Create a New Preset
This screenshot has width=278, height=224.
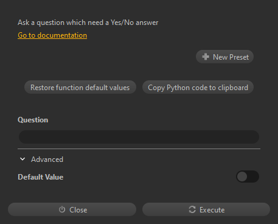[224, 57]
